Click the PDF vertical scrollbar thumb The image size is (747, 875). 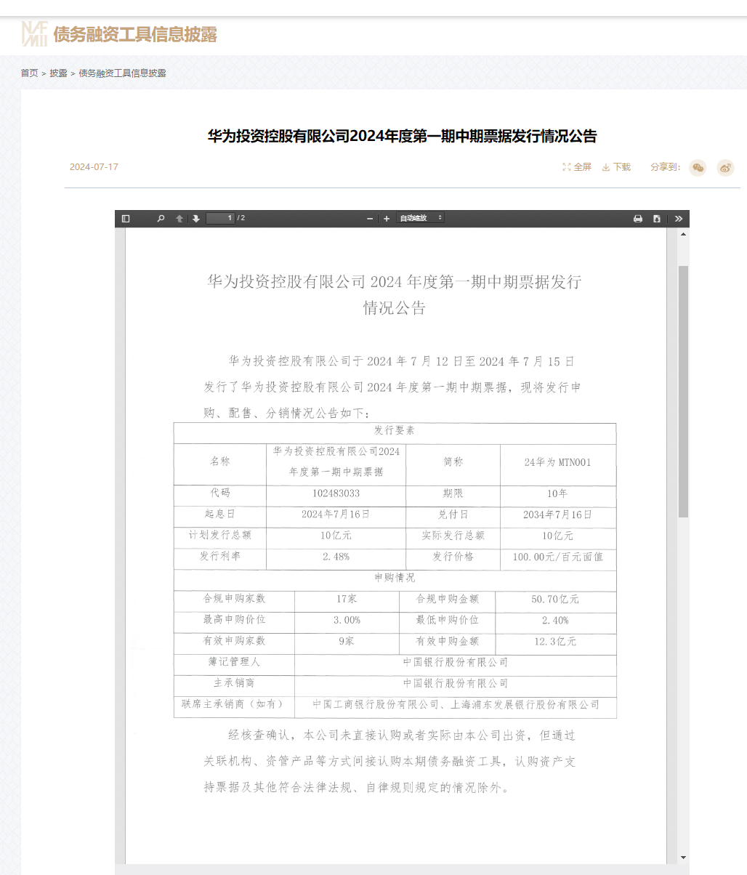(x=683, y=391)
